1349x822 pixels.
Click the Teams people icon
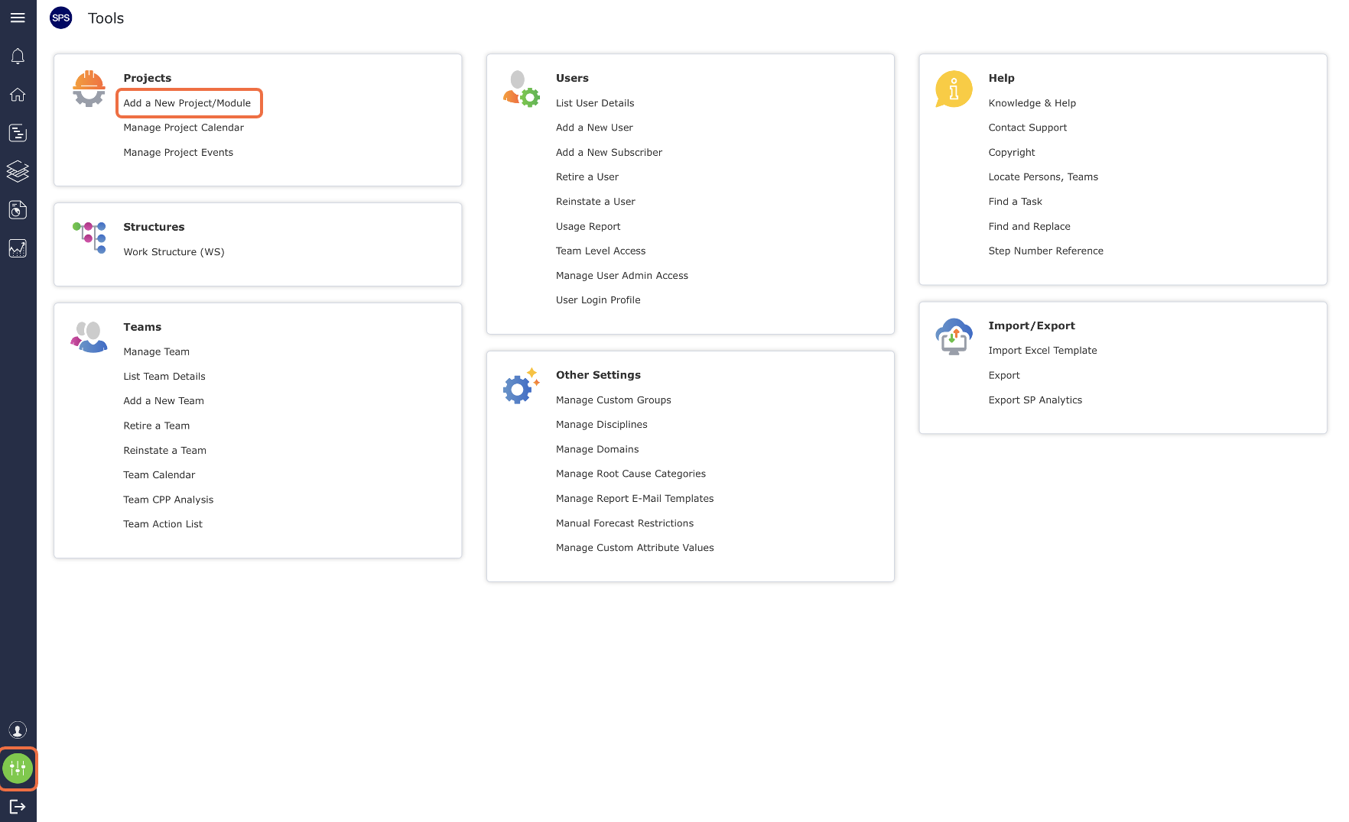click(x=89, y=337)
